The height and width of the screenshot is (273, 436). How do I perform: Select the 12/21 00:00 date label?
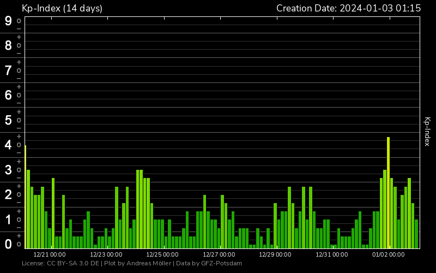click(50, 254)
